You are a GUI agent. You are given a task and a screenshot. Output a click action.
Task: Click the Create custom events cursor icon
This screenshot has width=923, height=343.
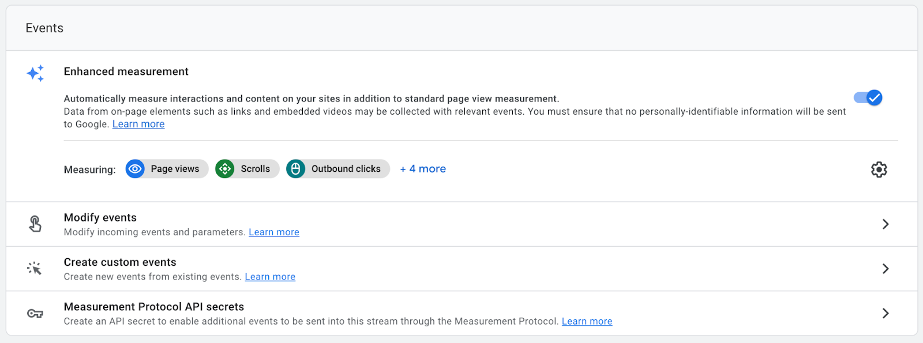tap(35, 269)
